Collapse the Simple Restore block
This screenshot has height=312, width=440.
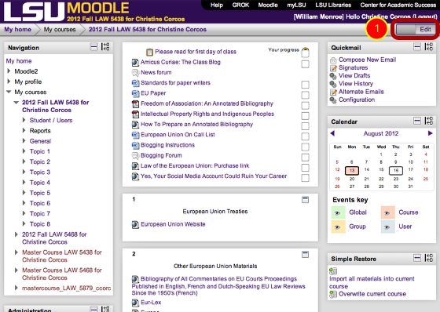tap(417, 258)
